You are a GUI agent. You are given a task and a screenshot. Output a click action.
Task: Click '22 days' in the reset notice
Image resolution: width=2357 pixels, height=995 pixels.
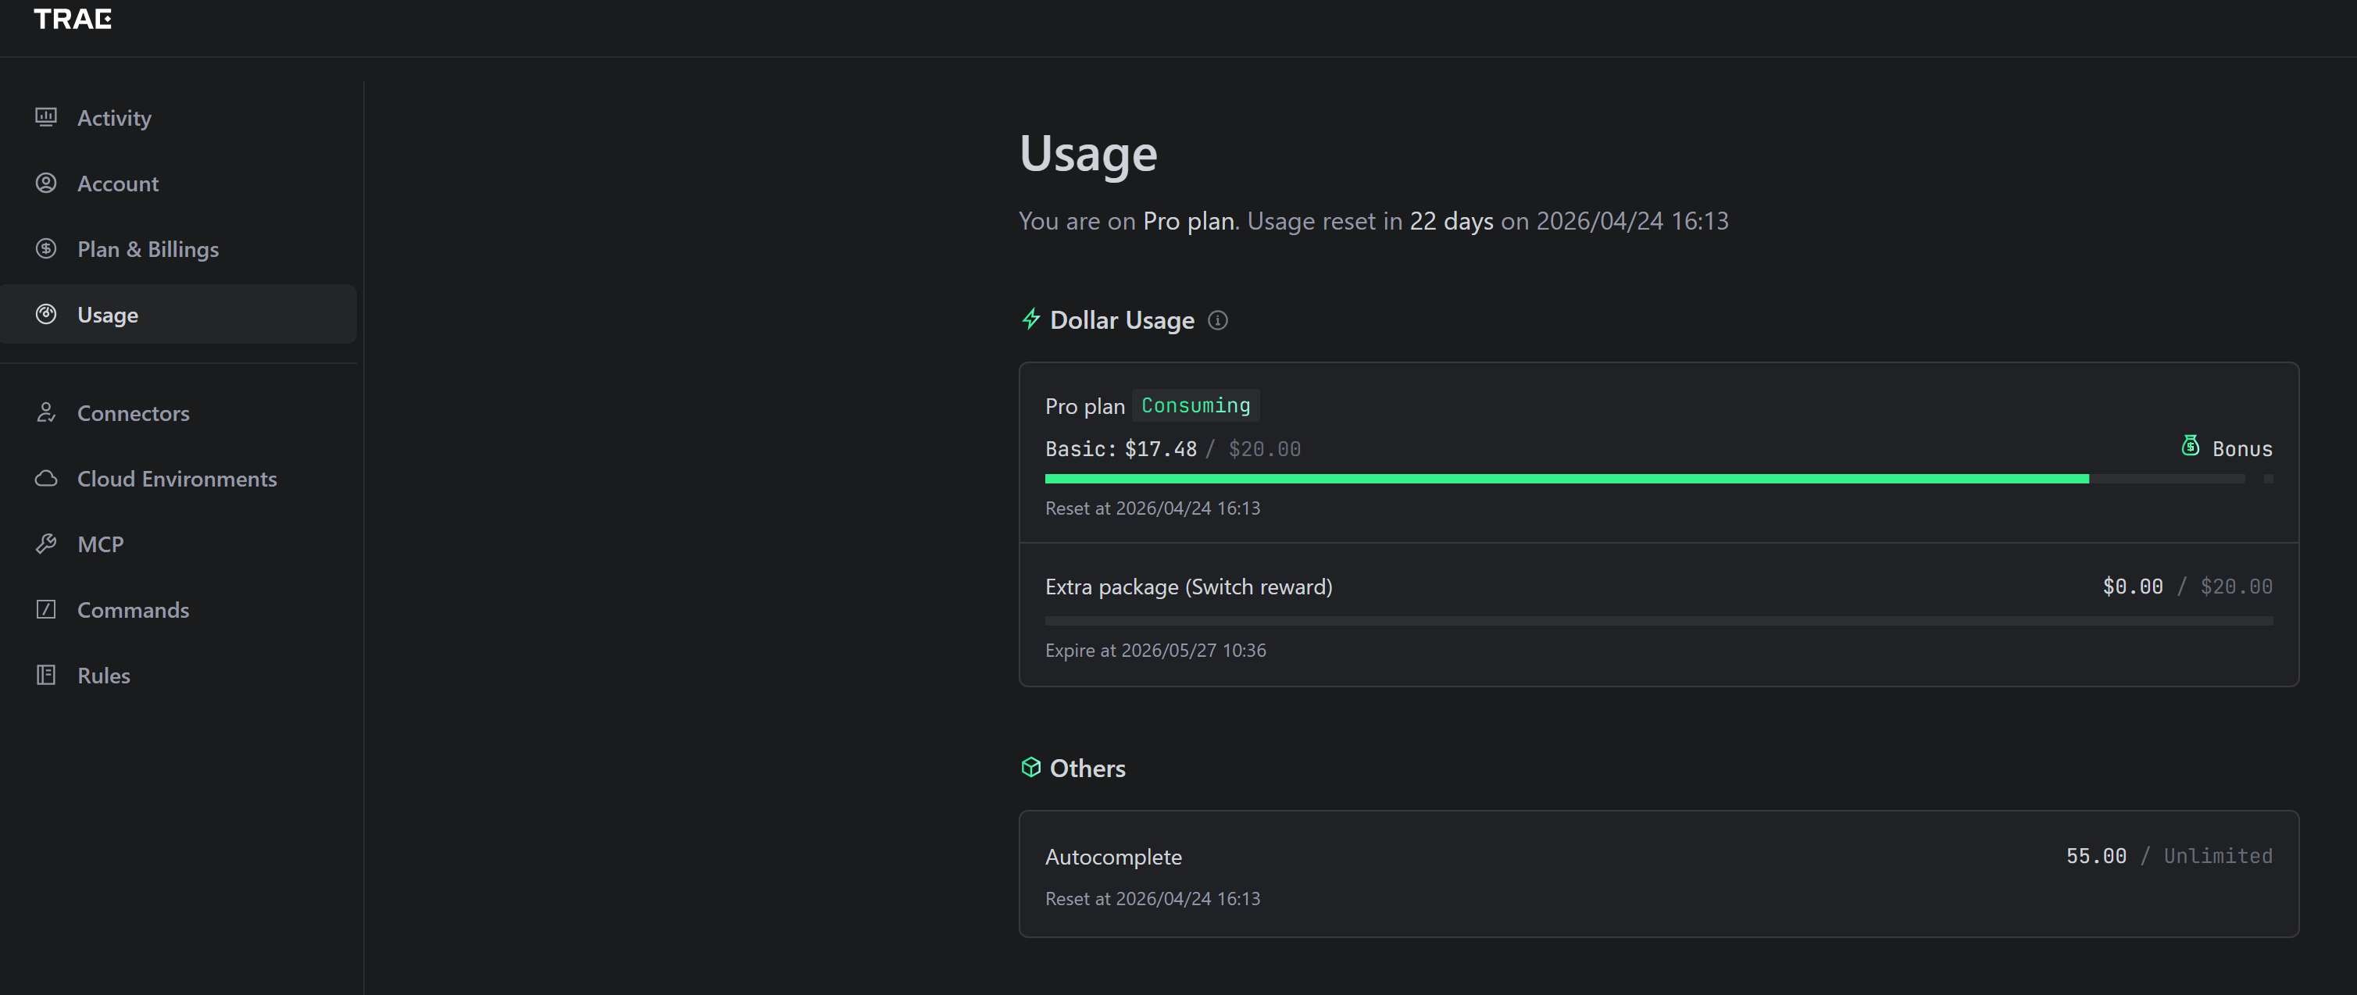click(x=1452, y=221)
